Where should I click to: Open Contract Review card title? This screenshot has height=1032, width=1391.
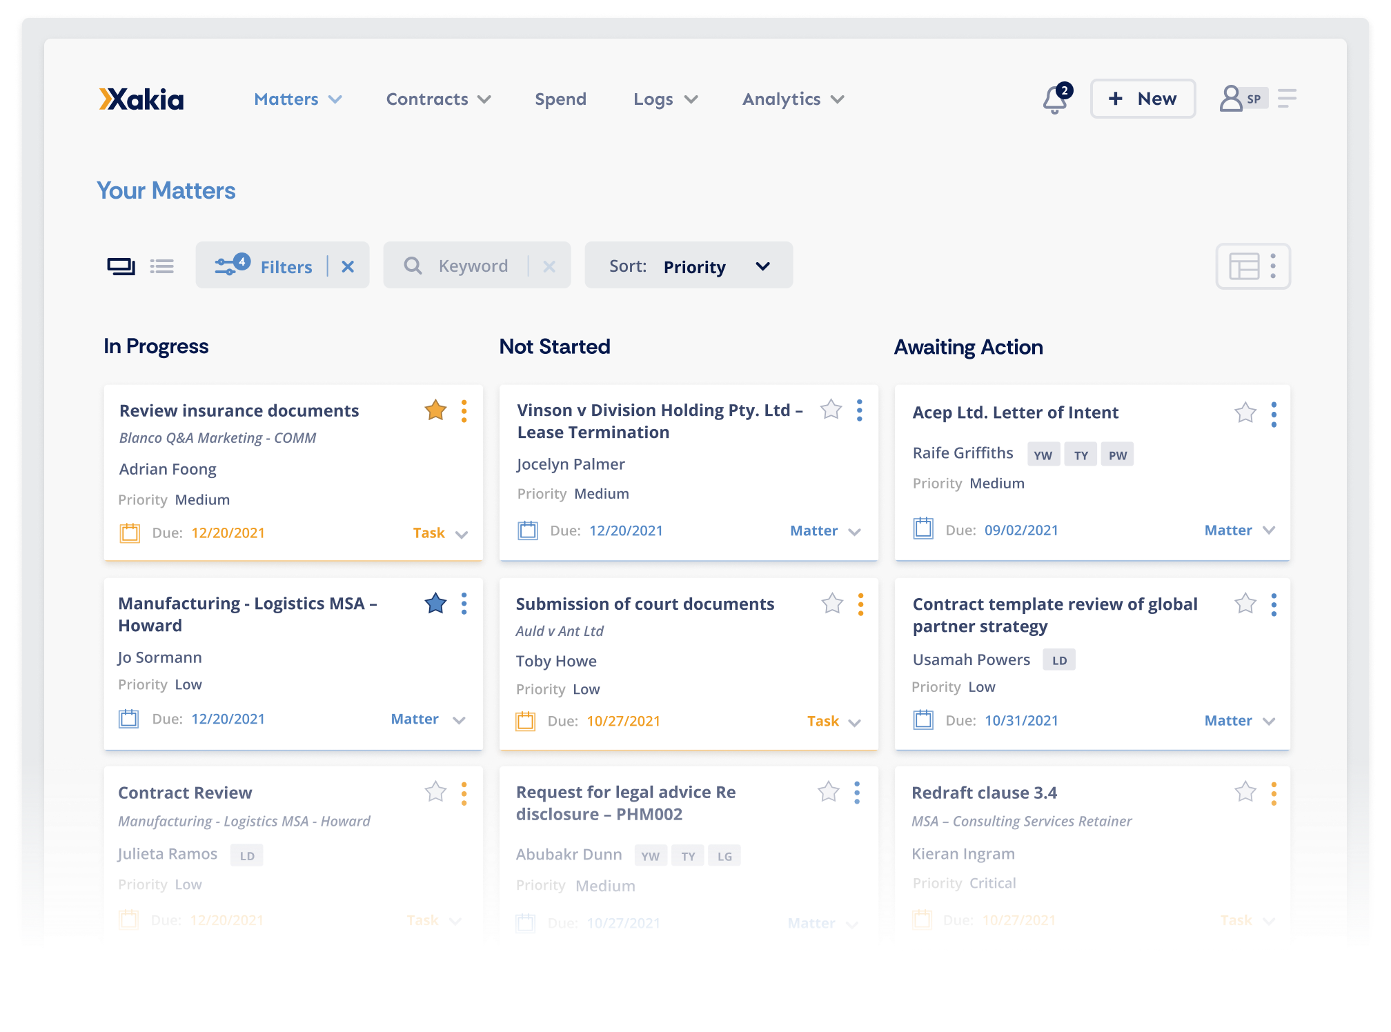pyautogui.click(x=185, y=793)
